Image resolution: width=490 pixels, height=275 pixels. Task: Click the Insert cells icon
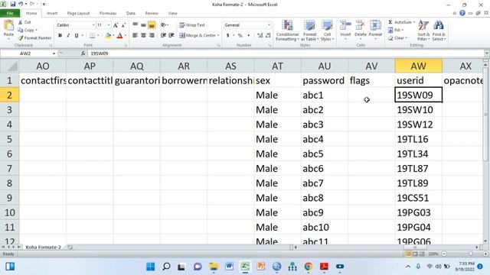coord(345,25)
